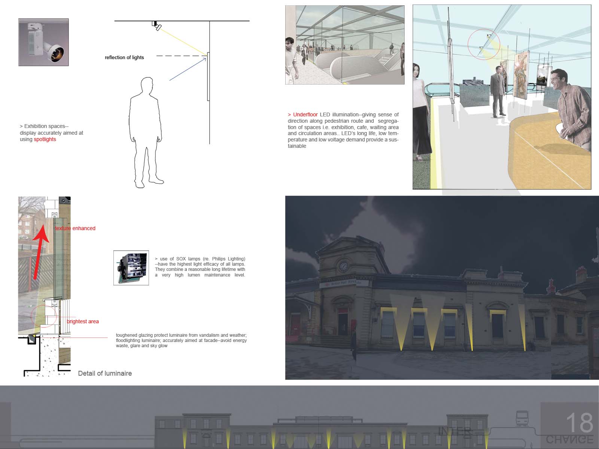Click the blue sightline arrow
The width and height of the screenshot is (599, 449).
[x=188, y=69]
